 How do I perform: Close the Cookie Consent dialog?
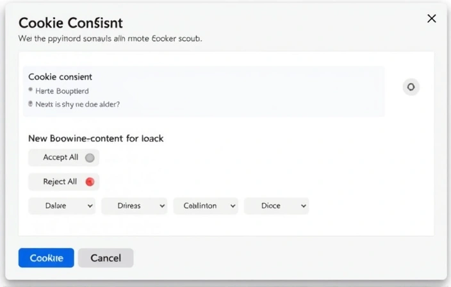coord(432,19)
